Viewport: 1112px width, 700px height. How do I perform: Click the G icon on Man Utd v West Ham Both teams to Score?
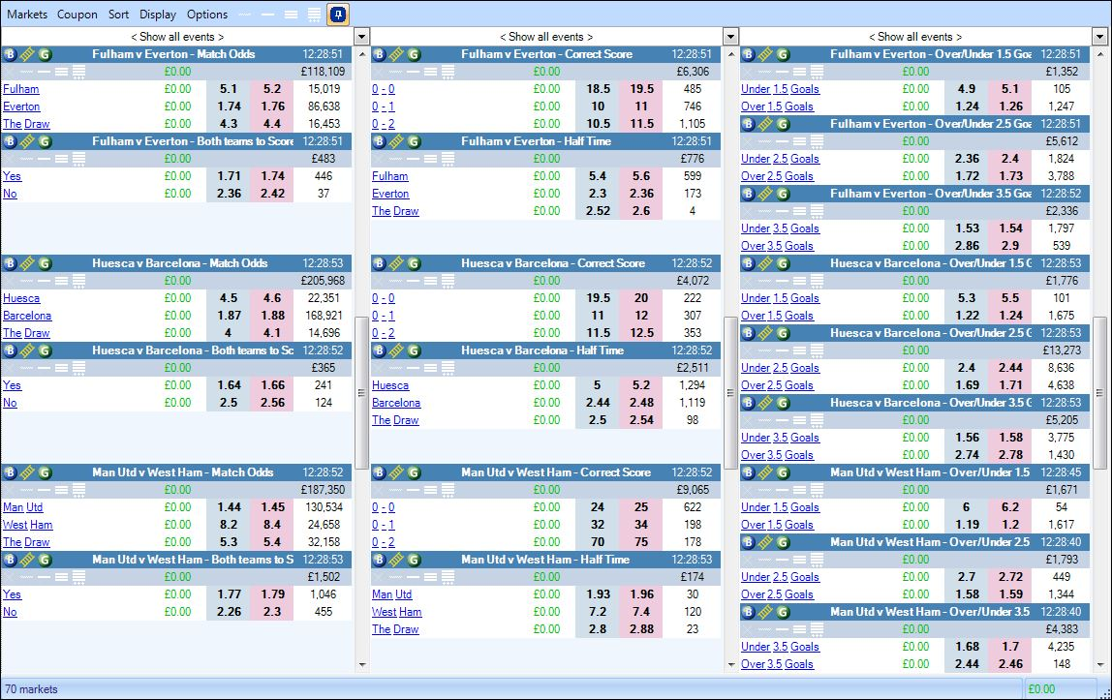[45, 559]
